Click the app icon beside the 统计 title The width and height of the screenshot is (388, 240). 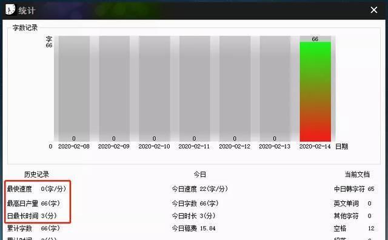(x=10, y=10)
